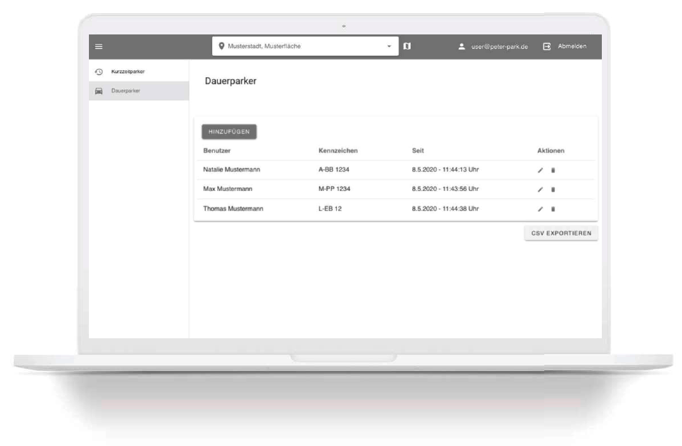This screenshot has width=682, height=446.
Task: Delete Natalie Mustermann's entry via trash icon
Action: point(552,170)
